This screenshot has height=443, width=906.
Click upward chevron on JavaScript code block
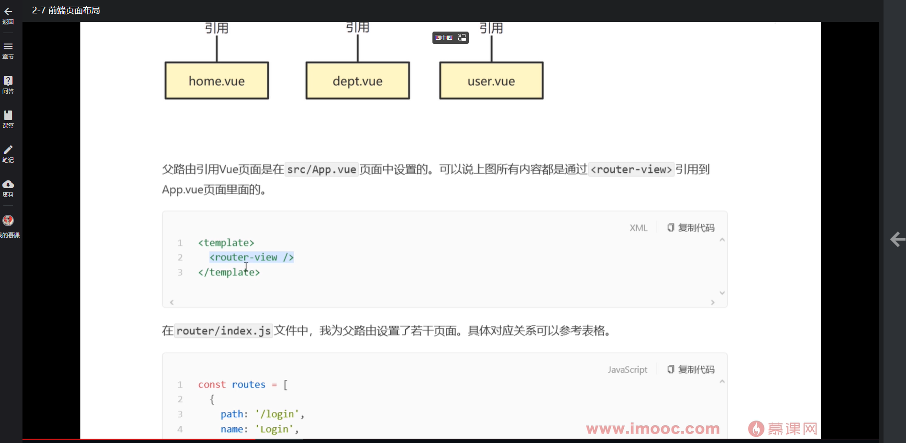point(722,381)
